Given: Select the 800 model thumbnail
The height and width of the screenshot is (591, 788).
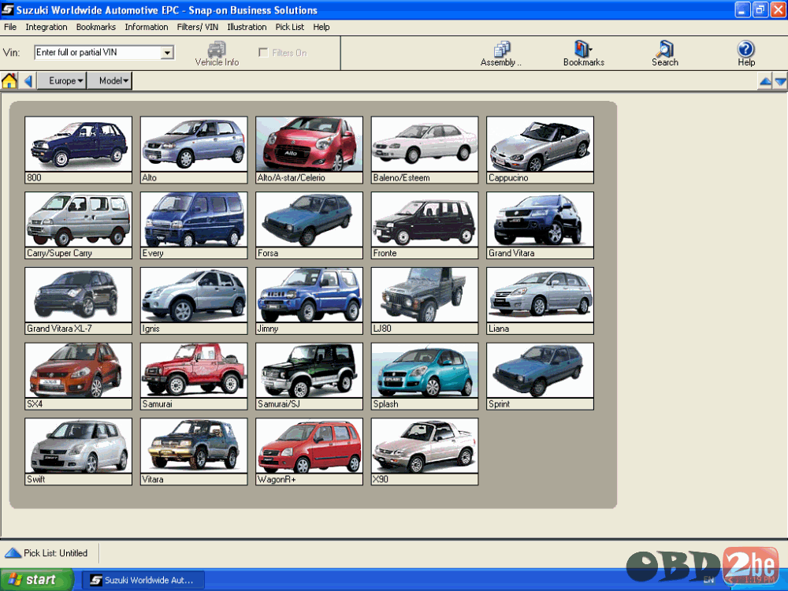Looking at the screenshot, I should [x=78, y=150].
